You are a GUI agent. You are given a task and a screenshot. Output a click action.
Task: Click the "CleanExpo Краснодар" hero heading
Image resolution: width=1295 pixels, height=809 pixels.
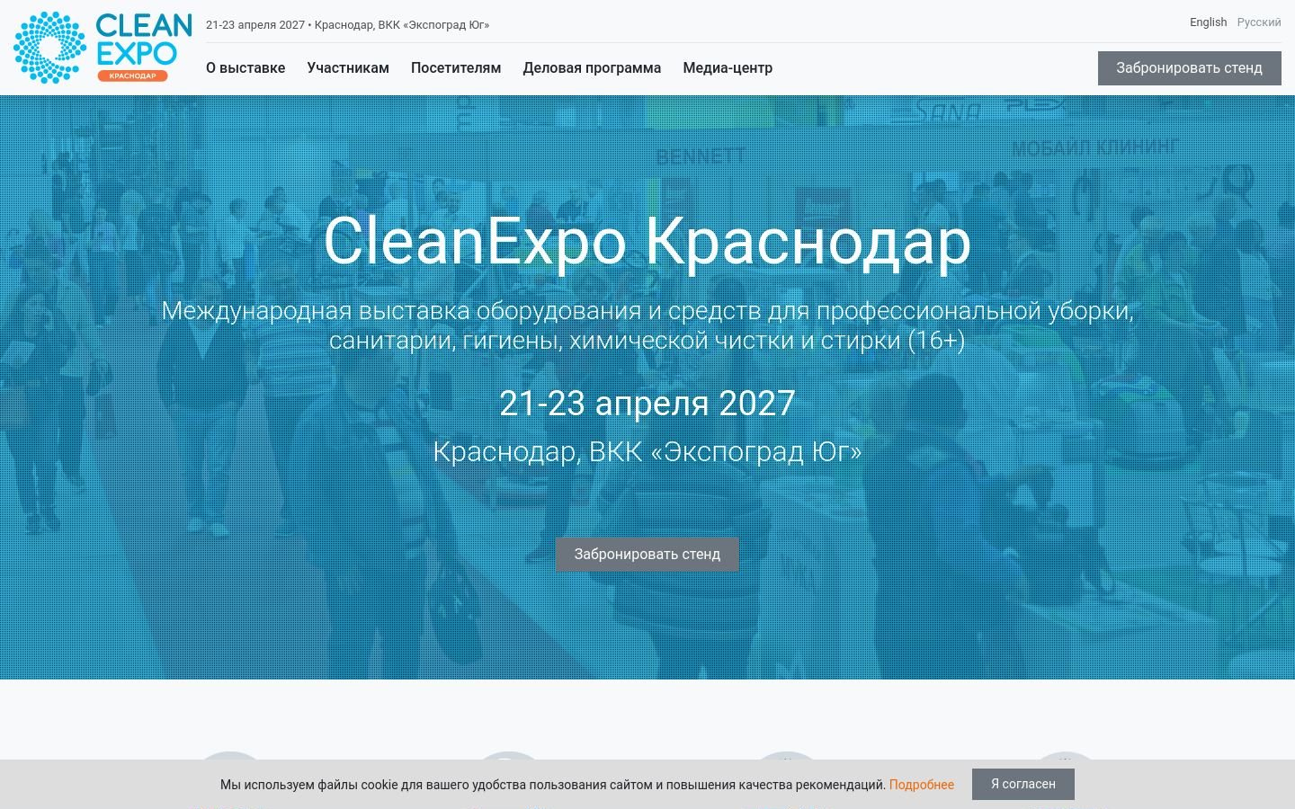(647, 242)
